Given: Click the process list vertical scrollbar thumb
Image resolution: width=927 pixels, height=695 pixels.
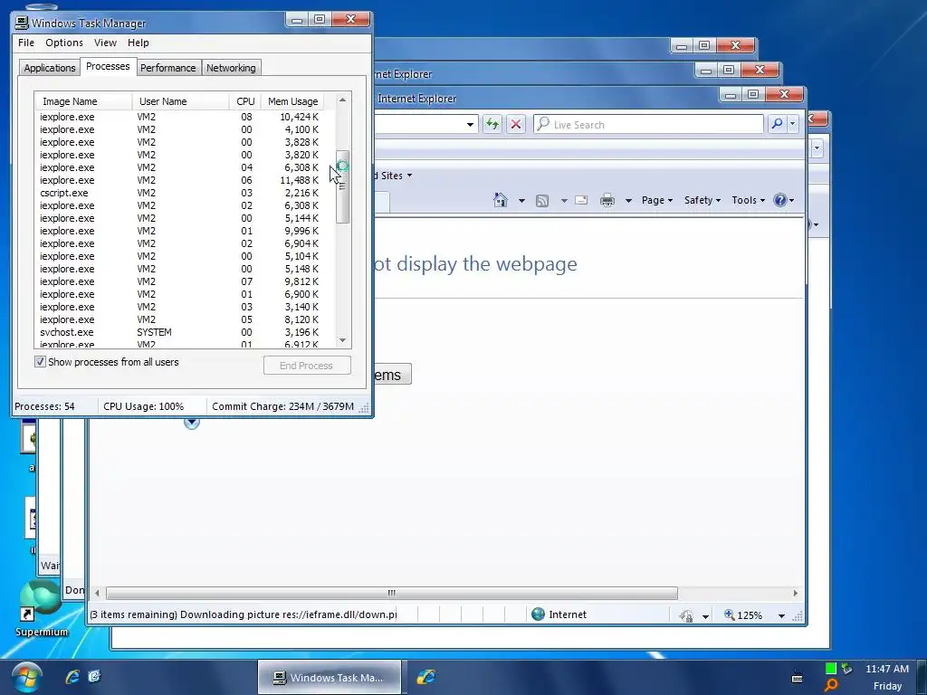Looking at the screenshot, I should pyautogui.click(x=342, y=186).
